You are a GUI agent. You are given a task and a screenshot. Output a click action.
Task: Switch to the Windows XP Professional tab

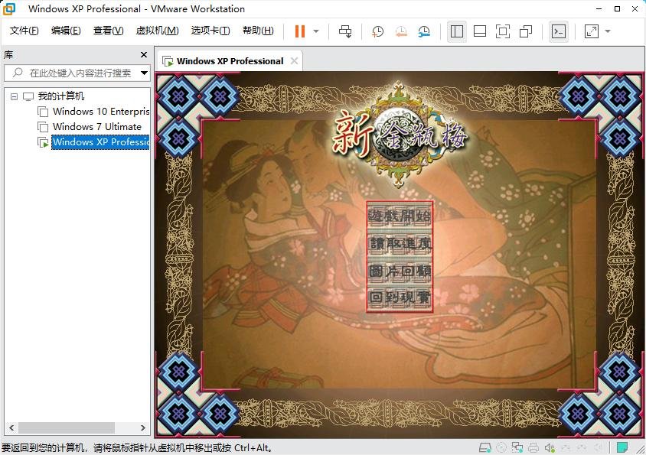pyautogui.click(x=230, y=61)
